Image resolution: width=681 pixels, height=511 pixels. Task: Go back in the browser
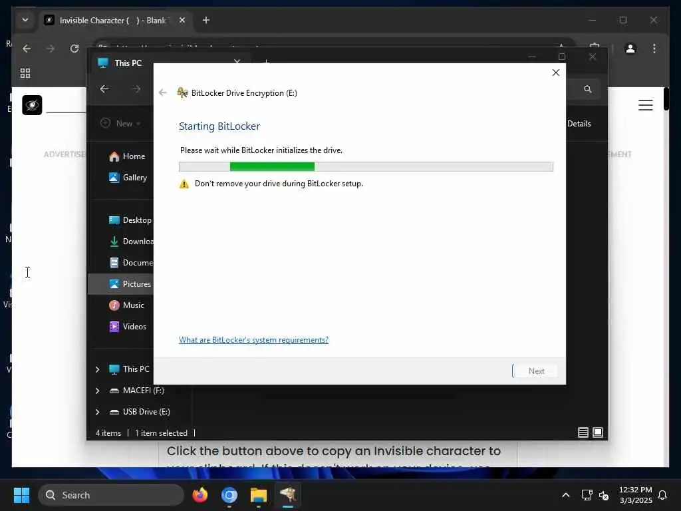(x=27, y=48)
